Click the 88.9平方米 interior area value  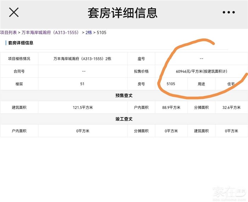[171, 108]
